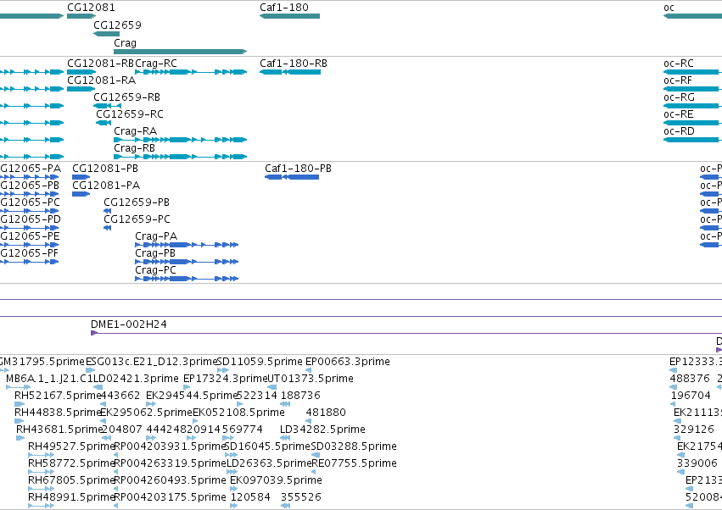Select EST UT01373.5prime

(x=271, y=387)
